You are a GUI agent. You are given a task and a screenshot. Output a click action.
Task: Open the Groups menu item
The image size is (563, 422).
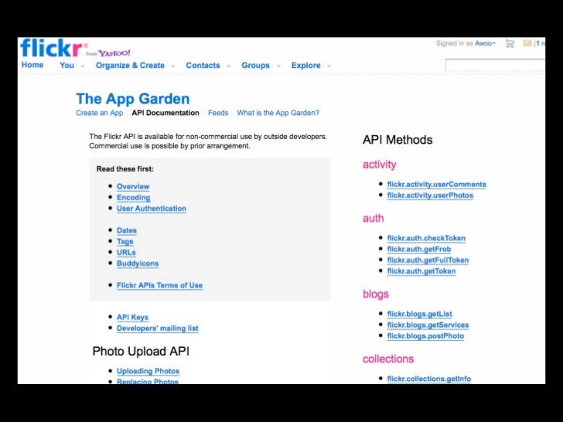pos(255,65)
